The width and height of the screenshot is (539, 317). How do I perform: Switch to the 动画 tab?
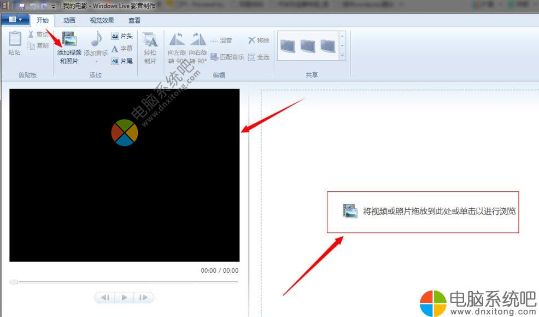69,20
